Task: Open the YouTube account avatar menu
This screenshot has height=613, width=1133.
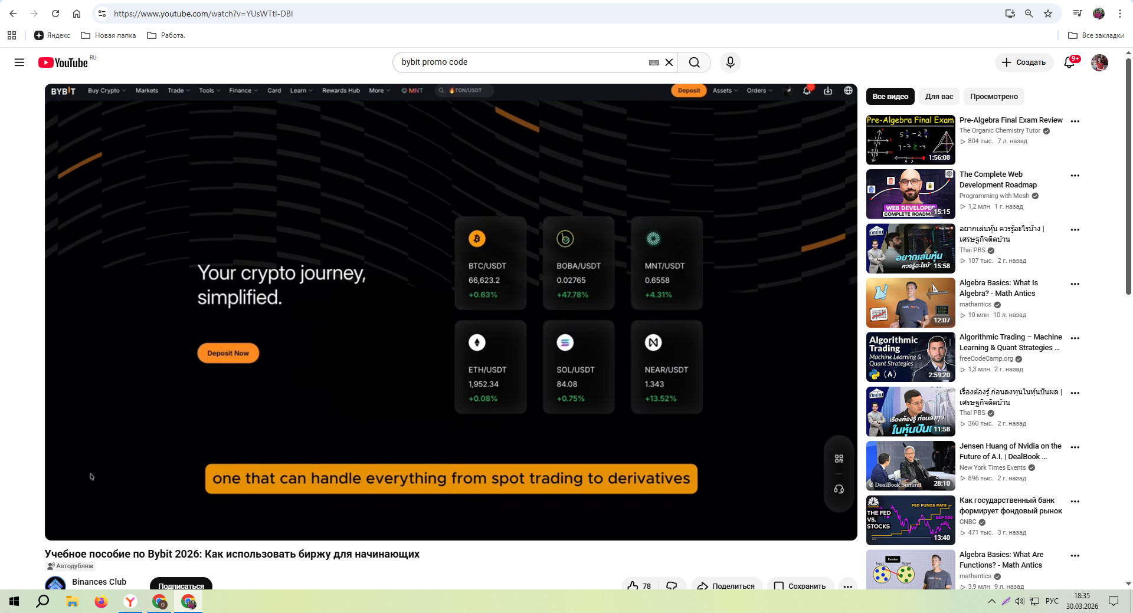Action: click(1099, 62)
